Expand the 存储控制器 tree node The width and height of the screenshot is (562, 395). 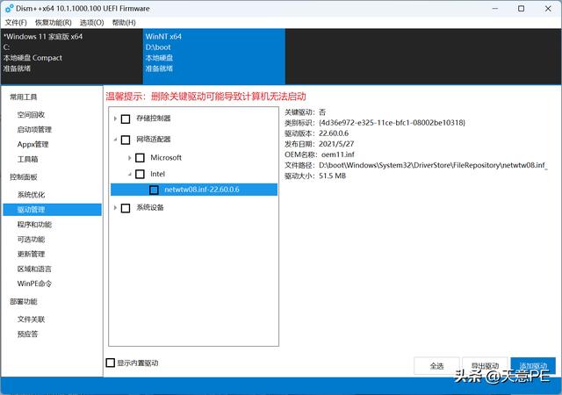click(x=115, y=118)
